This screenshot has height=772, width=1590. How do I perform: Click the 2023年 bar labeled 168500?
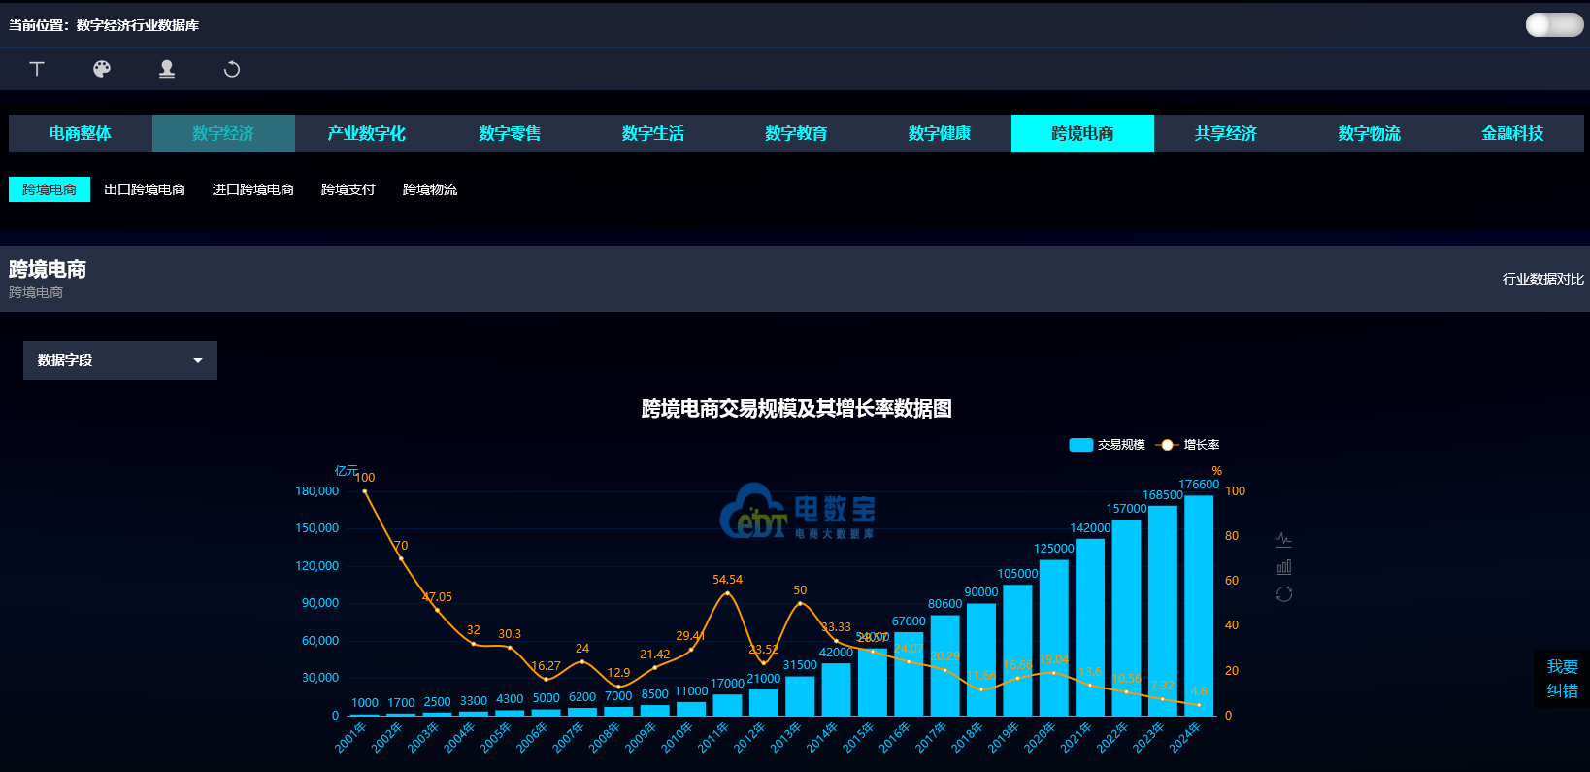(1163, 611)
